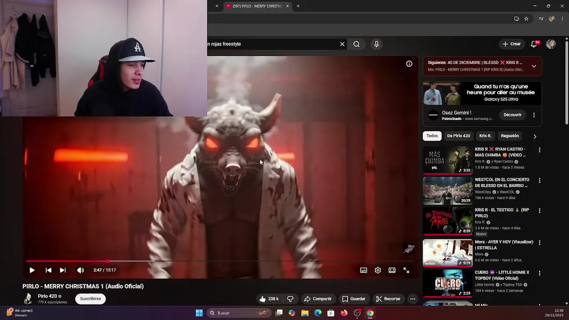Select the Kris R. filter chip
569x320 pixels.
point(485,136)
